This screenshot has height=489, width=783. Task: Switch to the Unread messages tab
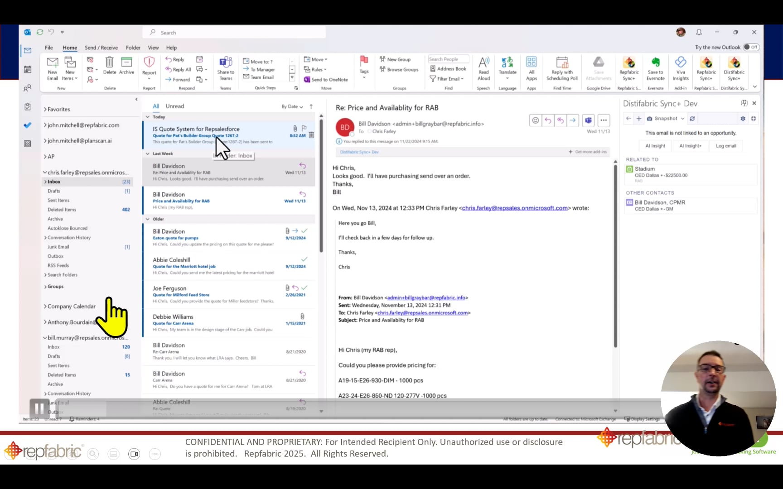pyautogui.click(x=175, y=106)
